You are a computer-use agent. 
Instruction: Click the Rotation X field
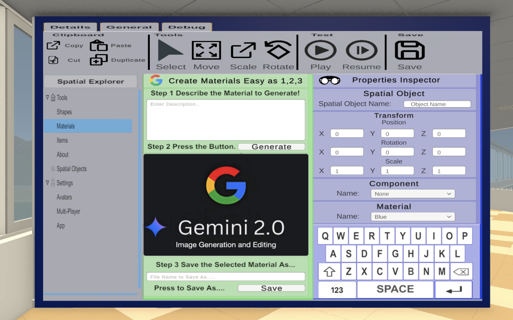[x=347, y=152]
